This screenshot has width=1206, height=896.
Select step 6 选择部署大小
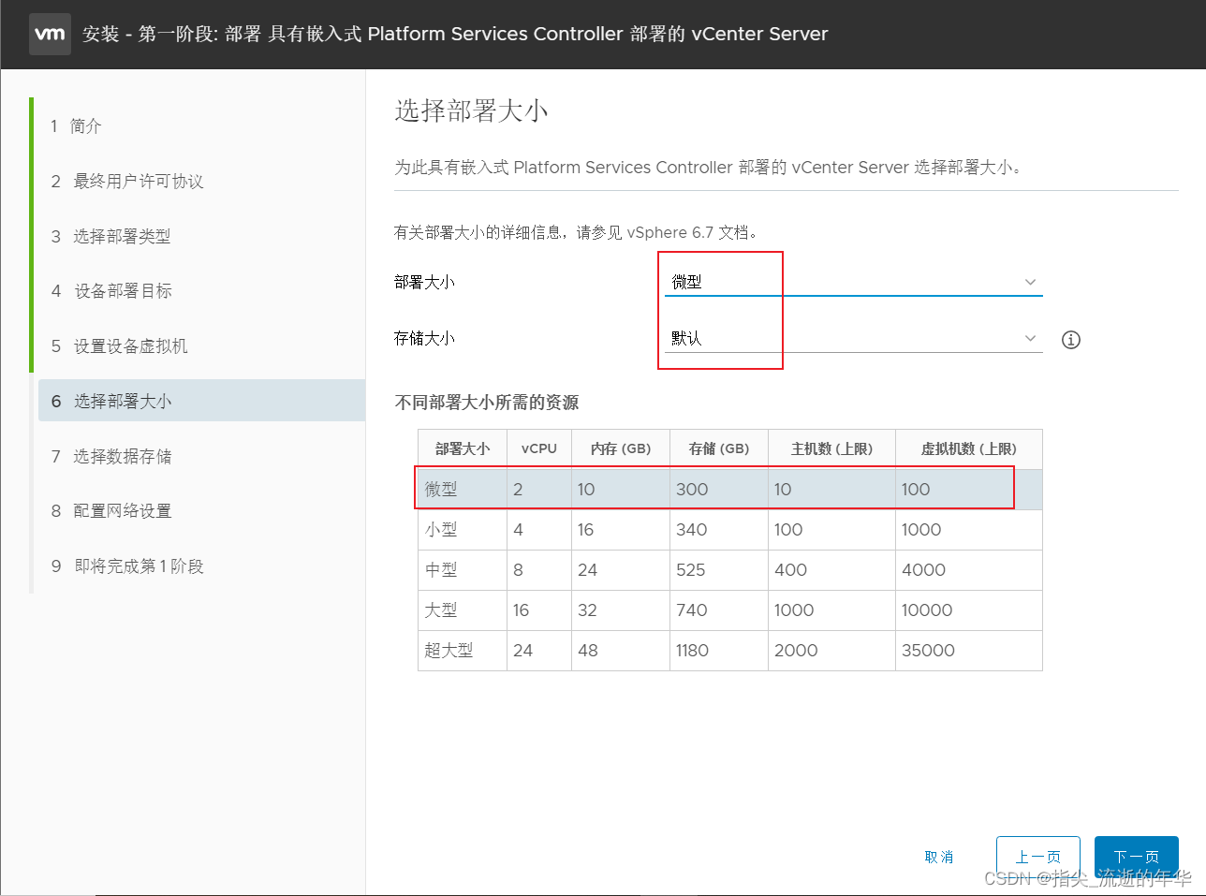(x=201, y=401)
